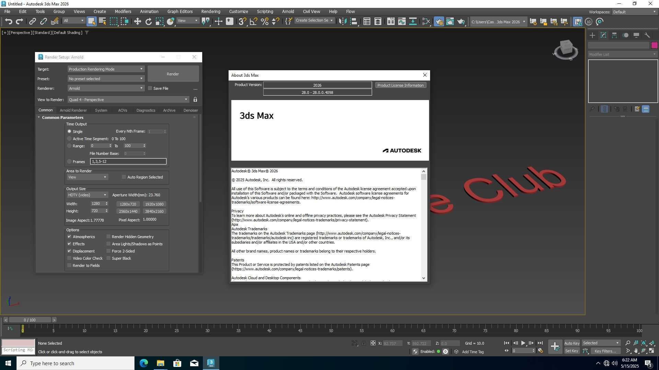Screen dimensions: 659x370
Task: Switch to the Arnold Renderer tab
Action: (x=73, y=110)
